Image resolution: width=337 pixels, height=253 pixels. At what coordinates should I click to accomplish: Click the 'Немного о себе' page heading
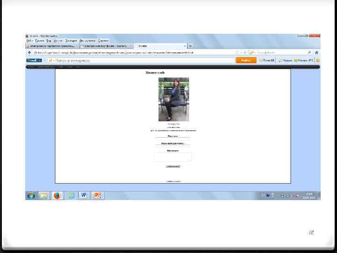pyautogui.click(x=155, y=73)
